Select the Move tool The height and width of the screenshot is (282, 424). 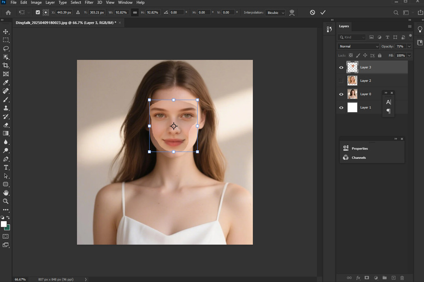[x=5, y=31]
